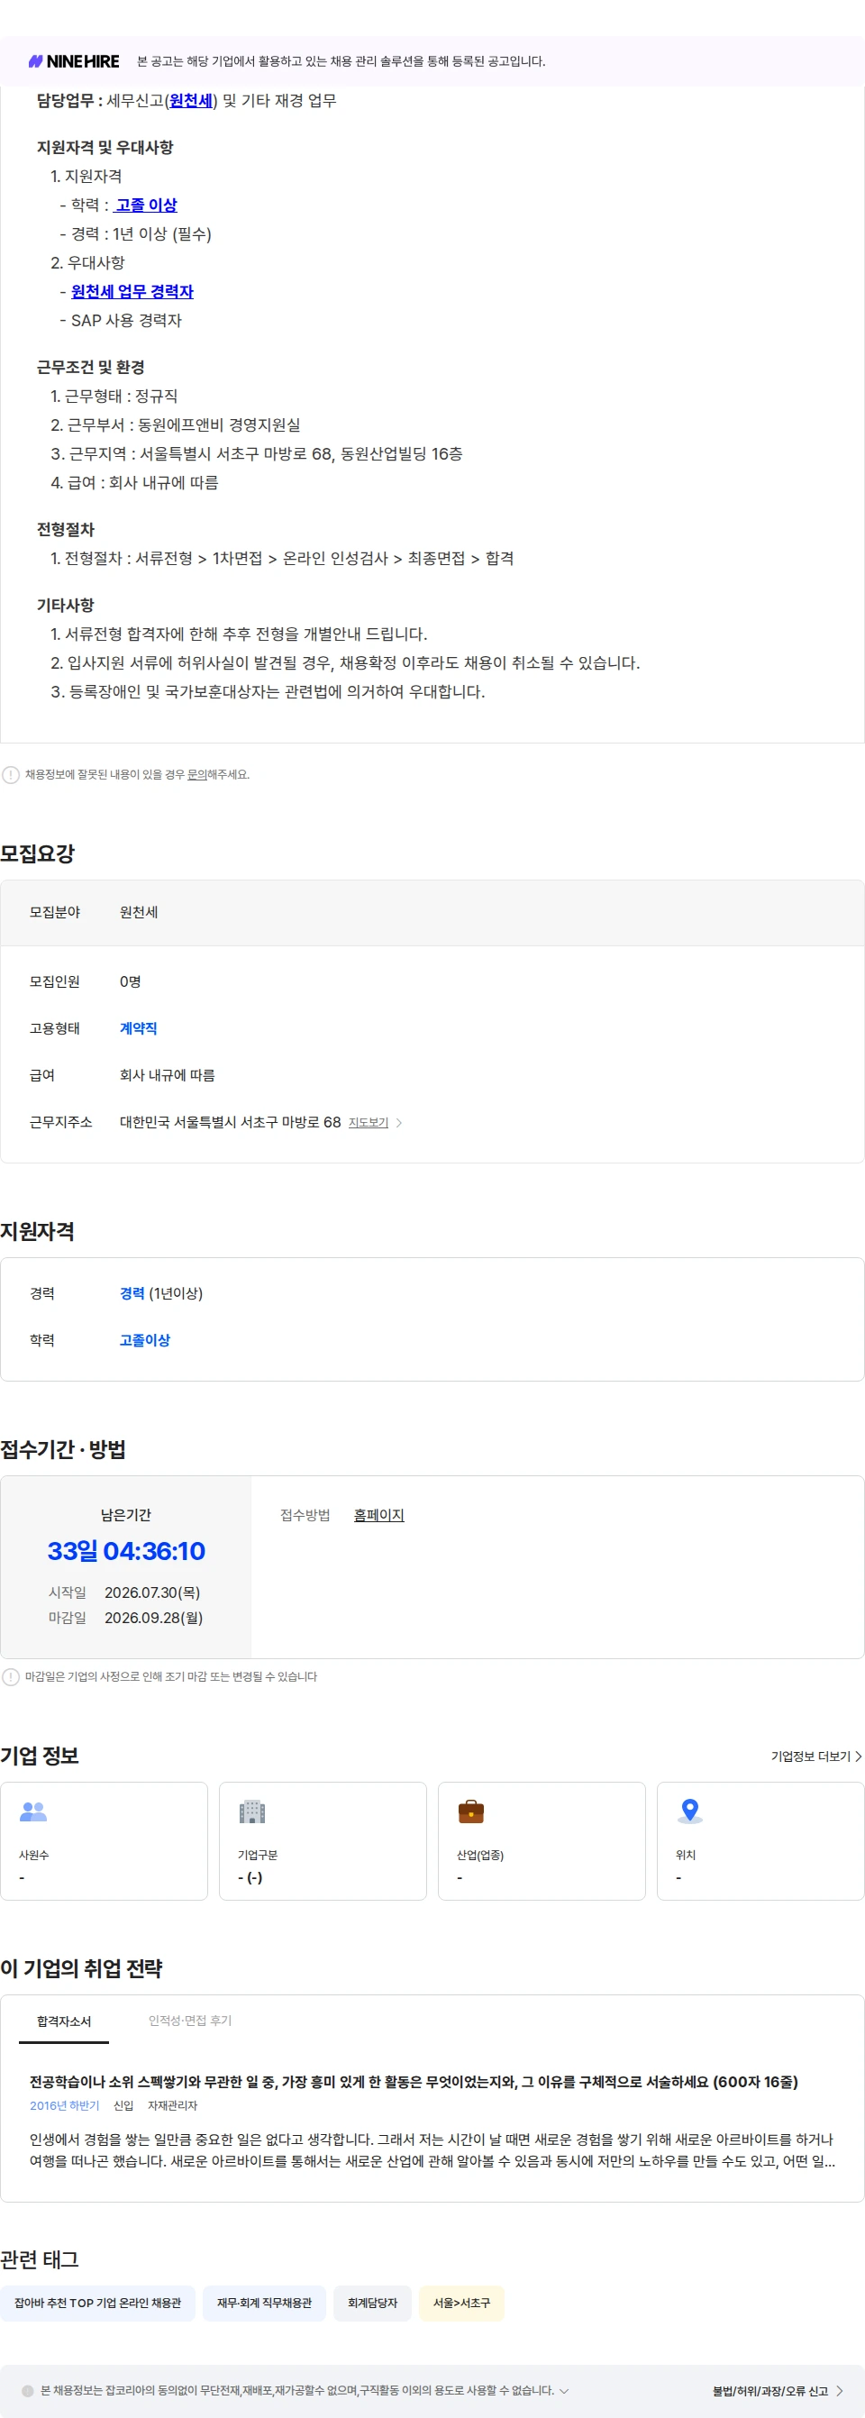Select the 합격자소서 tab
The height and width of the screenshot is (2418, 865).
tap(64, 2021)
